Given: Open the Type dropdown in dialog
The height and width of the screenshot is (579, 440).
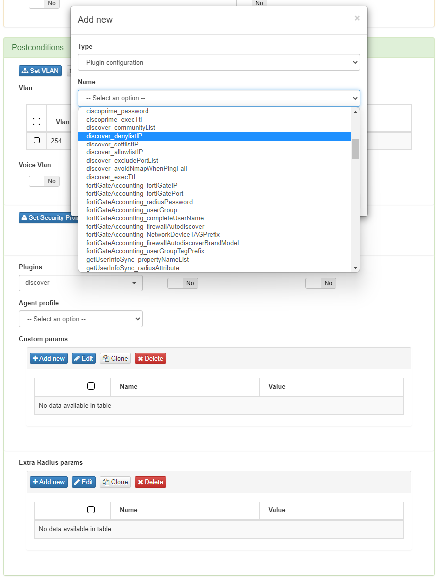Looking at the screenshot, I should tap(219, 63).
